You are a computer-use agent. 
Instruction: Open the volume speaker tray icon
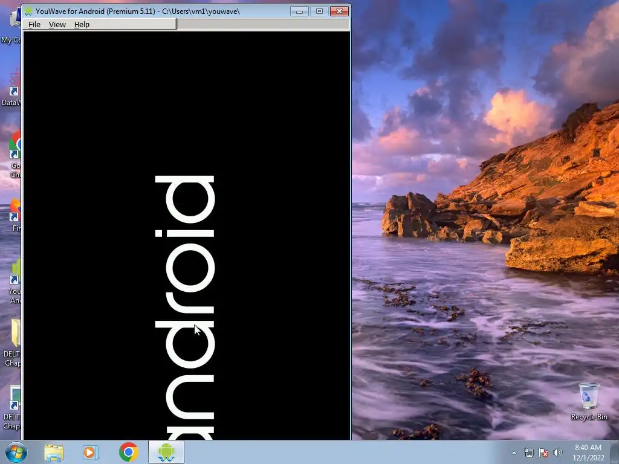point(557,453)
